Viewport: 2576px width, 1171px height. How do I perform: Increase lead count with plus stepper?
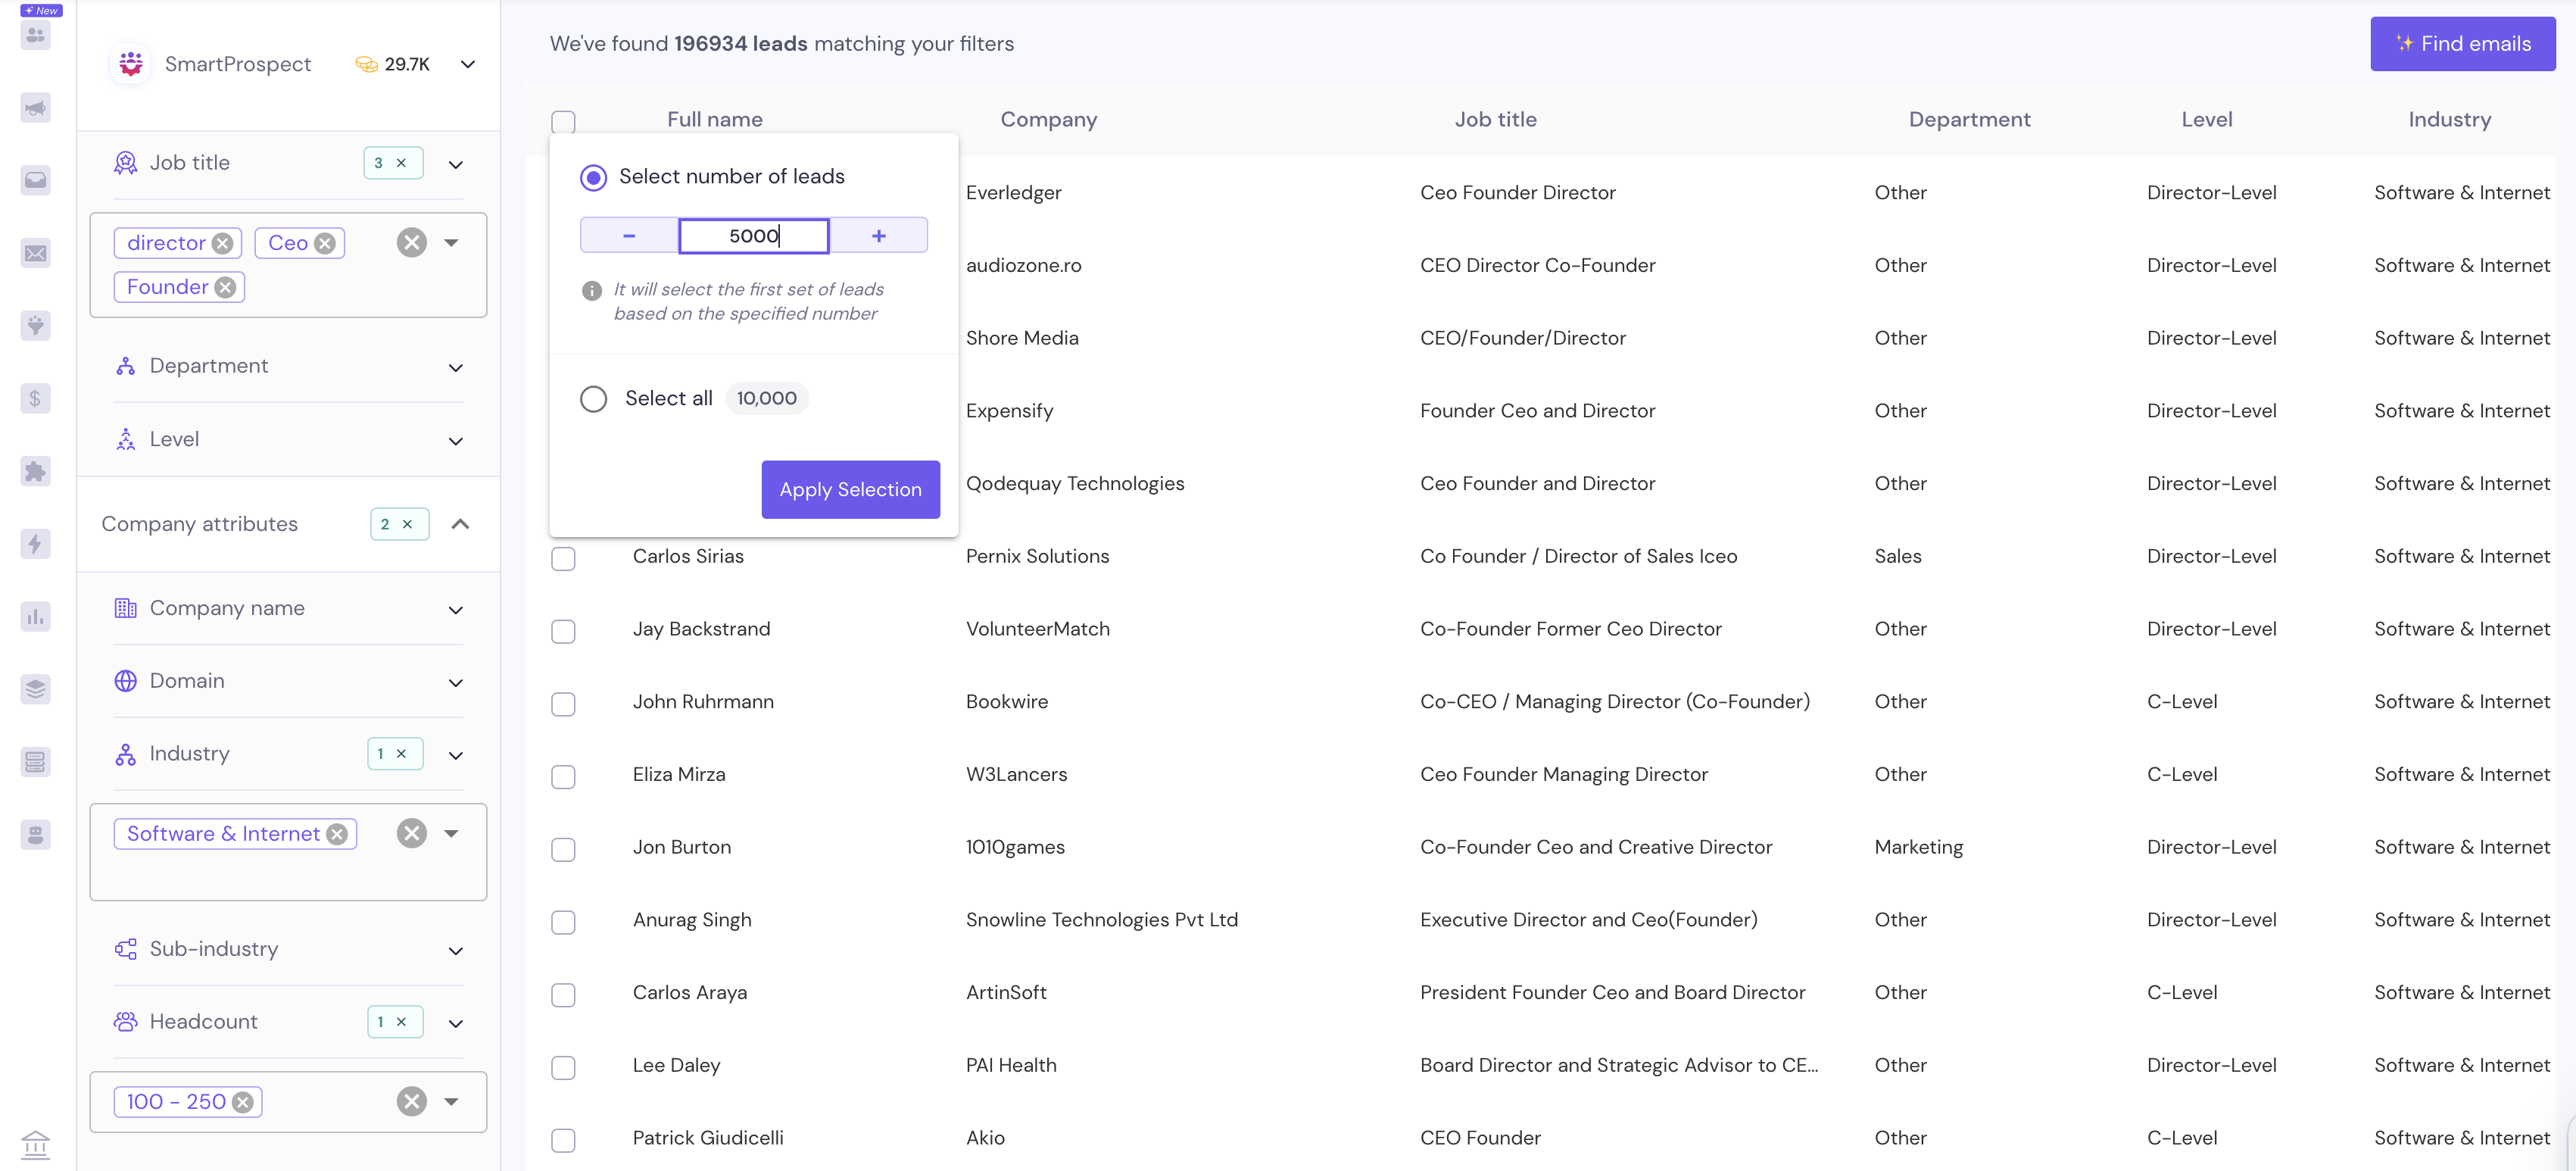(x=878, y=236)
